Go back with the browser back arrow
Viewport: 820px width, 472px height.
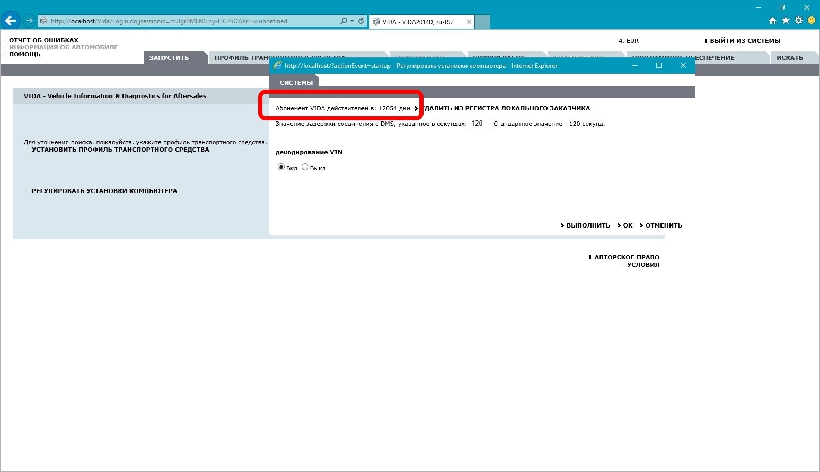pos(11,21)
